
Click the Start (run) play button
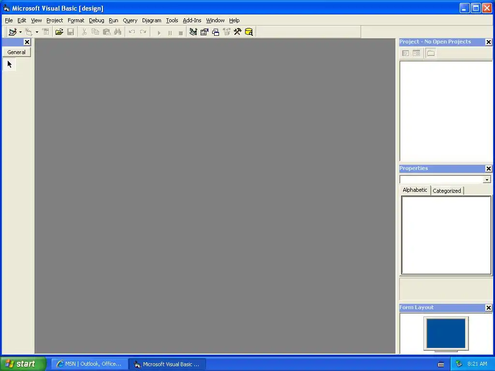coord(159,32)
